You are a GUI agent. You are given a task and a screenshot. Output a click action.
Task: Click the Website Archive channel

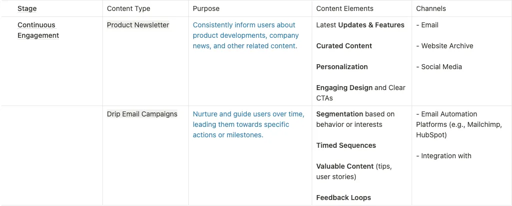447,46
